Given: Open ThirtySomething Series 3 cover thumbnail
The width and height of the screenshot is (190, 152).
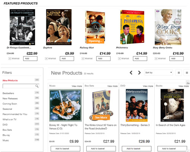Looking at the screenshot, I should 136,105.
